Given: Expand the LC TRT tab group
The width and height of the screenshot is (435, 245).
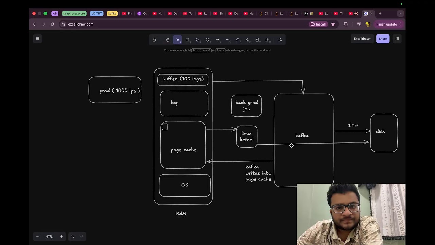Looking at the screenshot, I should [97, 14].
